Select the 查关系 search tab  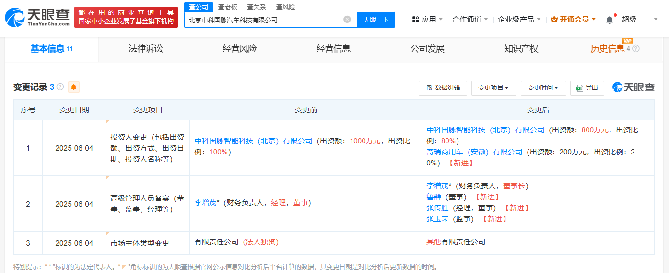click(x=257, y=7)
